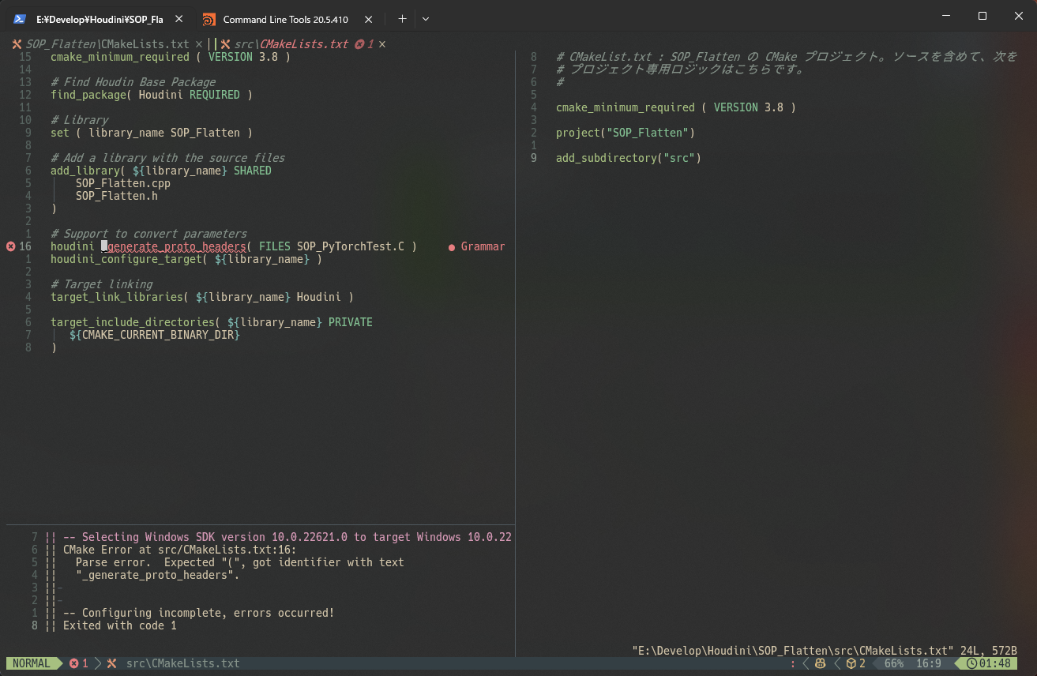
Task: Click the 16:9 cursor position in the statusline
Action: [x=928, y=663]
